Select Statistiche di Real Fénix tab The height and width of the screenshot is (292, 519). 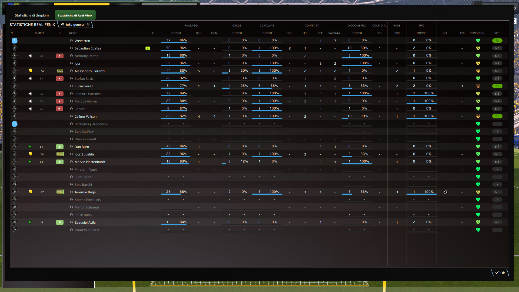click(75, 15)
